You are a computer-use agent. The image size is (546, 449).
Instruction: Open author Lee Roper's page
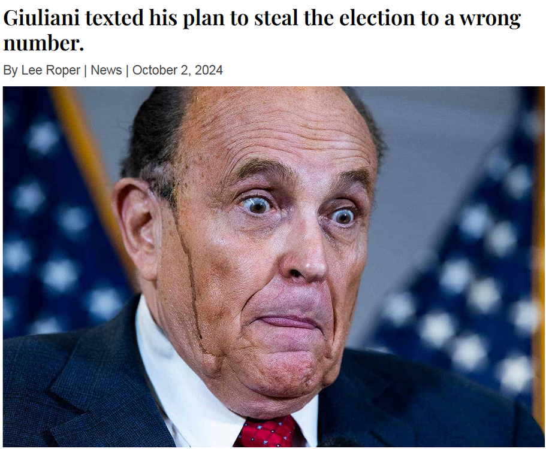(x=50, y=70)
